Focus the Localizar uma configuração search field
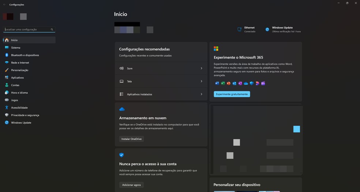The height and width of the screenshot is (192, 360). pos(29,29)
